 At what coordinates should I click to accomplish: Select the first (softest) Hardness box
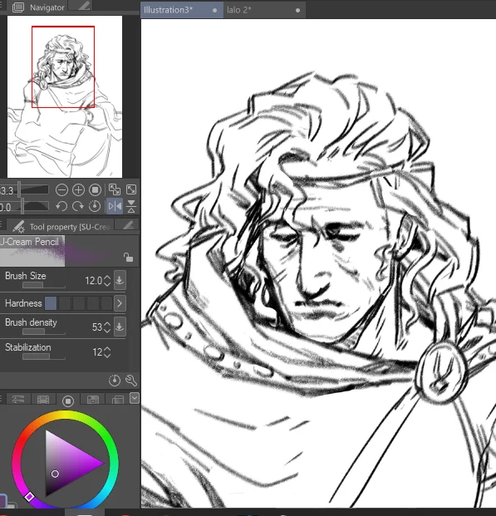[51, 303]
